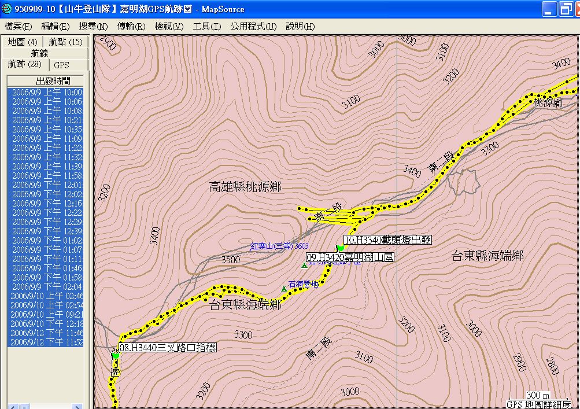Select track row 2006/9/9 上午 11:58
The image size is (580, 409).
[x=46, y=175]
